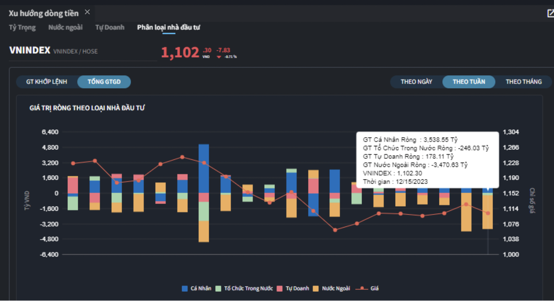Select the THEO TUẦN weekly view
Screen dimensions: 554x301
click(468, 82)
